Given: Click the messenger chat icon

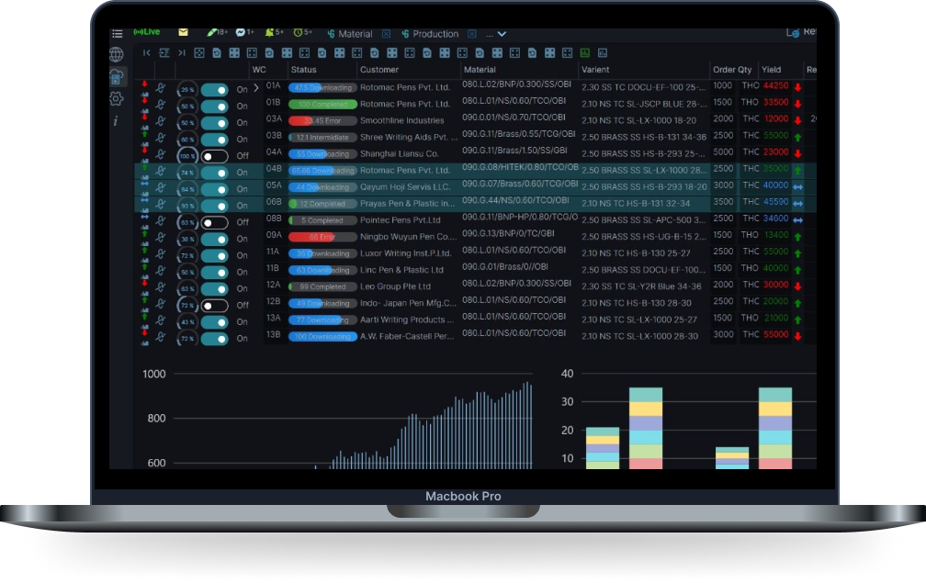Looking at the screenshot, I should (240, 33).
